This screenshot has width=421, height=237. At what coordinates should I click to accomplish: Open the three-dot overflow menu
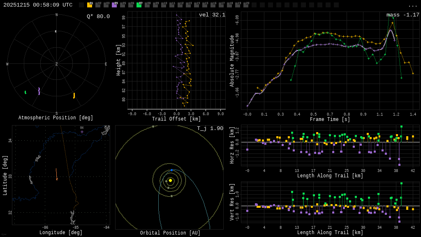pyautogui.click(x=412, y=5)
